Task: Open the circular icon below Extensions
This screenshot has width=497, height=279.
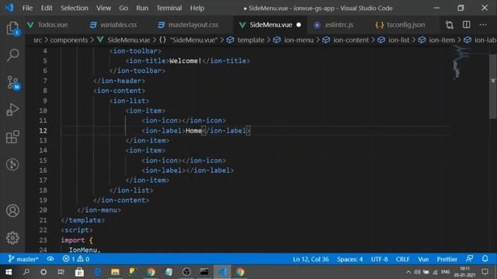Action: 12,164
